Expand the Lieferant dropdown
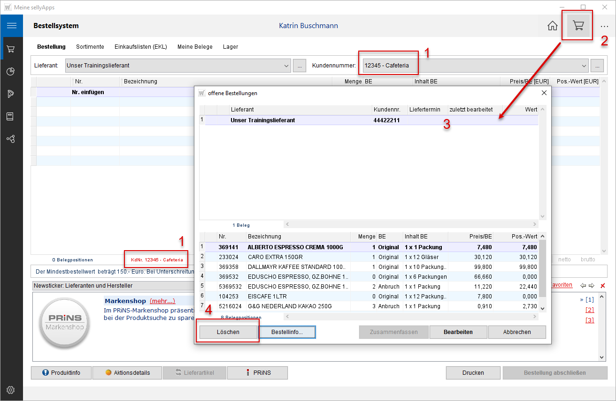This screenshot has width=616, height=401. 286,66
